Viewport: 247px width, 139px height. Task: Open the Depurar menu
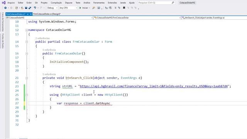click(x=69, y=3)
